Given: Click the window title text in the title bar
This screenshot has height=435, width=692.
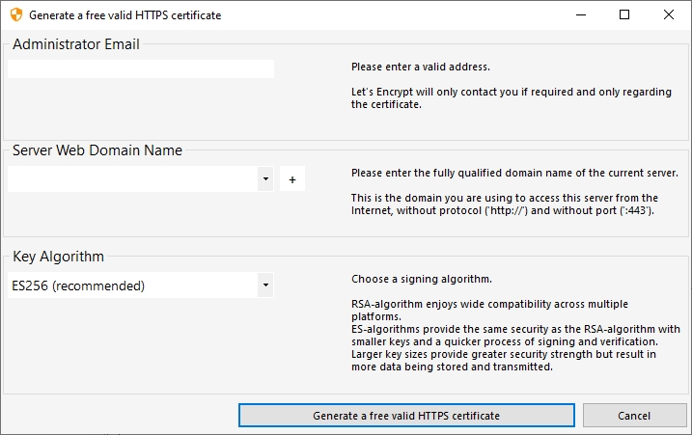Looking at the screenshot, I should point(125,15).
